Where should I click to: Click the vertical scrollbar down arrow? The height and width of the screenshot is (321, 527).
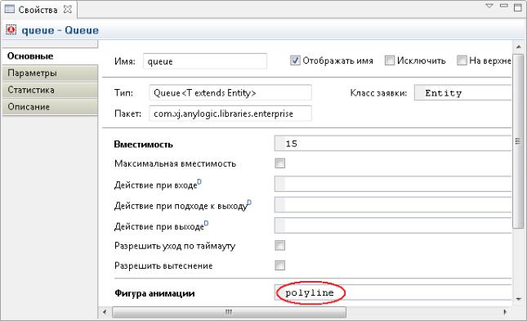pyautogui.click(x=518, y=299)
